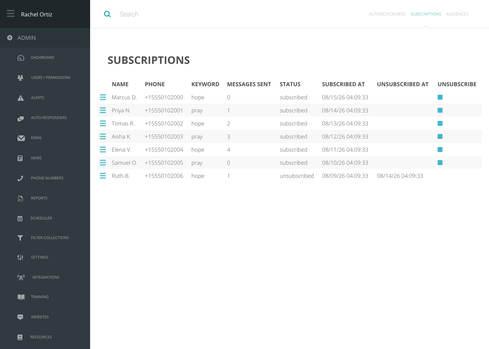Click the 'unsubscribed' status for Ruth B.
The width and height of the screenshot is (489, 349).
tap(297, 176)
